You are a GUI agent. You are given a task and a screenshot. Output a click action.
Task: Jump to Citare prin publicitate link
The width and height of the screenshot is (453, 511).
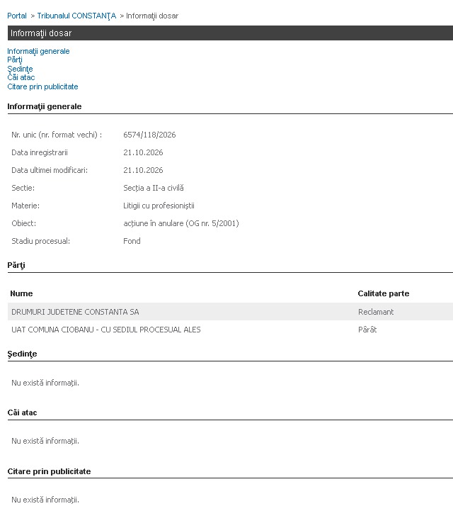(42, 86)
